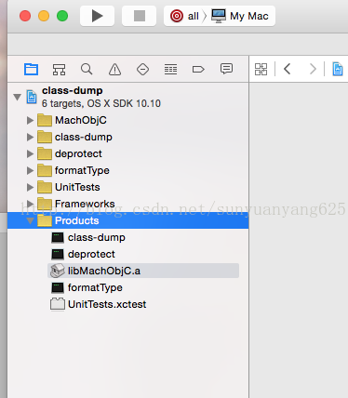Click the Stop button in toolbar

point(140,16)
